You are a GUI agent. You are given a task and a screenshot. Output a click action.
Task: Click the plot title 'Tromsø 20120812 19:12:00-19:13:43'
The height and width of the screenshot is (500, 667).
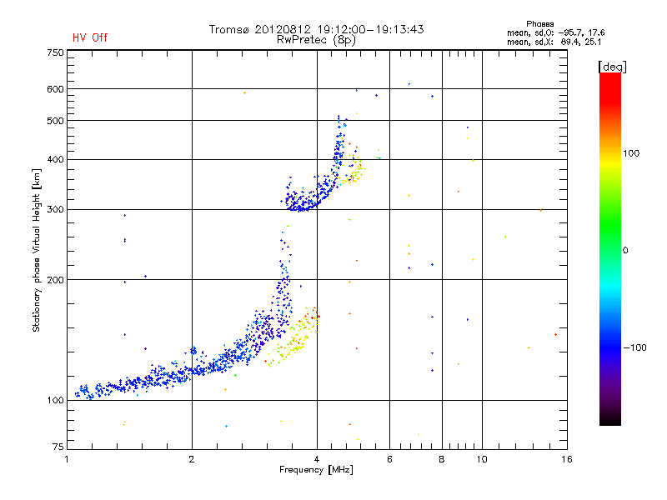pos(316,29)
